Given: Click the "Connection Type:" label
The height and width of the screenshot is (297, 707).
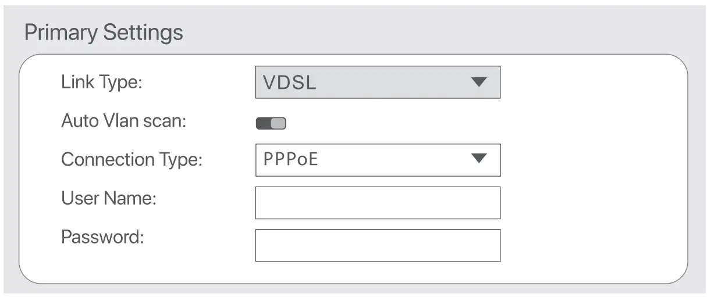Looking at the screenshot, I should click(x=132, y=159).
